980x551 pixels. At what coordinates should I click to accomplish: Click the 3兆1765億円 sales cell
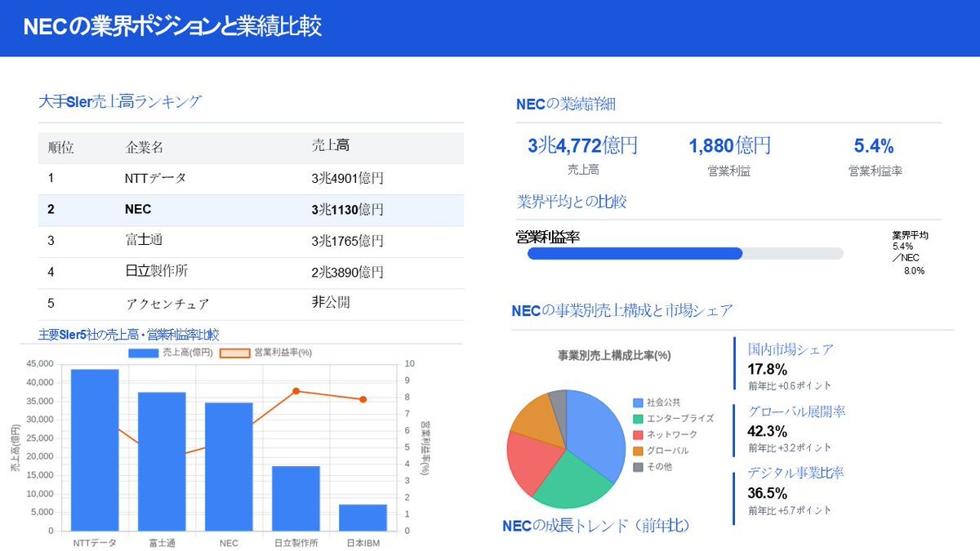347,241
